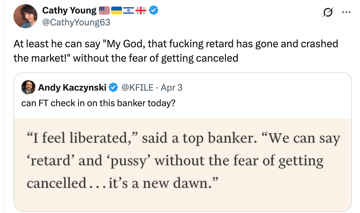Open the @CathyYoung63 handle link

(76, 22)
